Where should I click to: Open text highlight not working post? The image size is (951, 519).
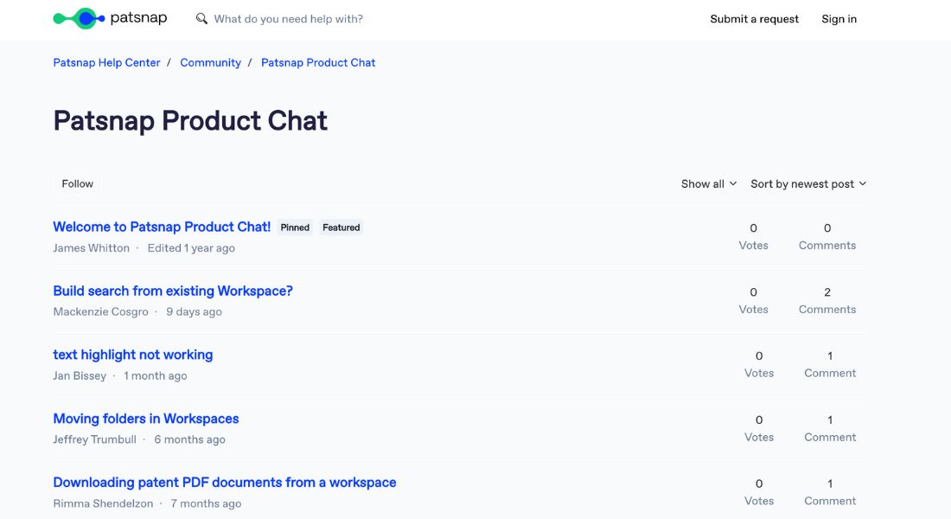[133, 355]
